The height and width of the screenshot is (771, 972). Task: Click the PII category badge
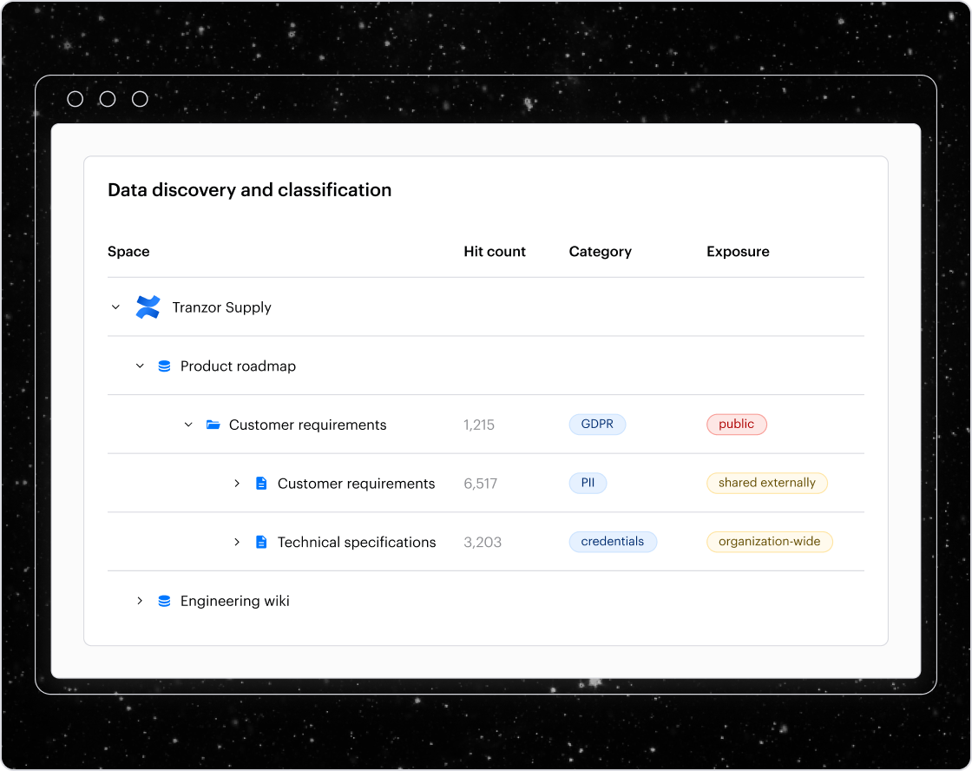point(588,483)
